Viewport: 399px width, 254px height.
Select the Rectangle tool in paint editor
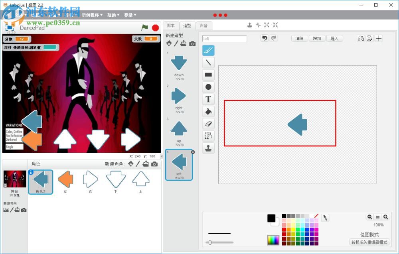208,75
